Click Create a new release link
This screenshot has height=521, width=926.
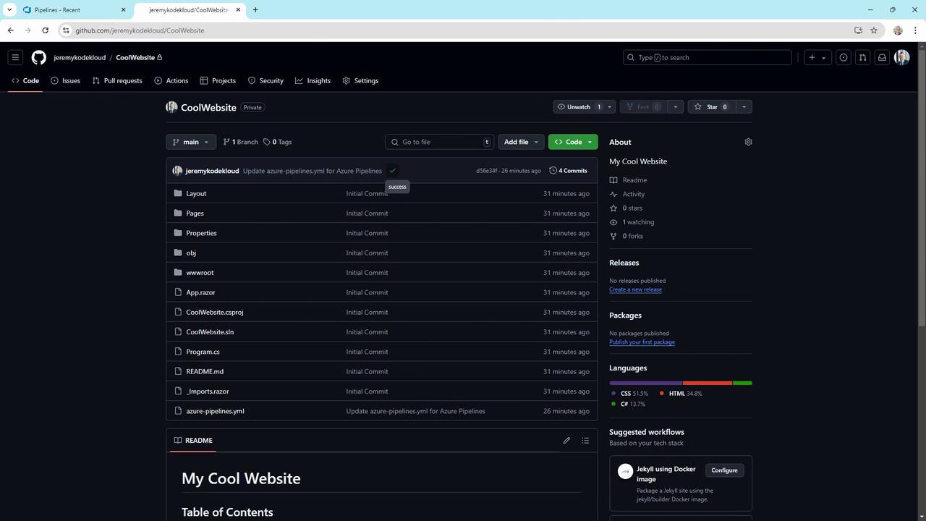point(635,289)
